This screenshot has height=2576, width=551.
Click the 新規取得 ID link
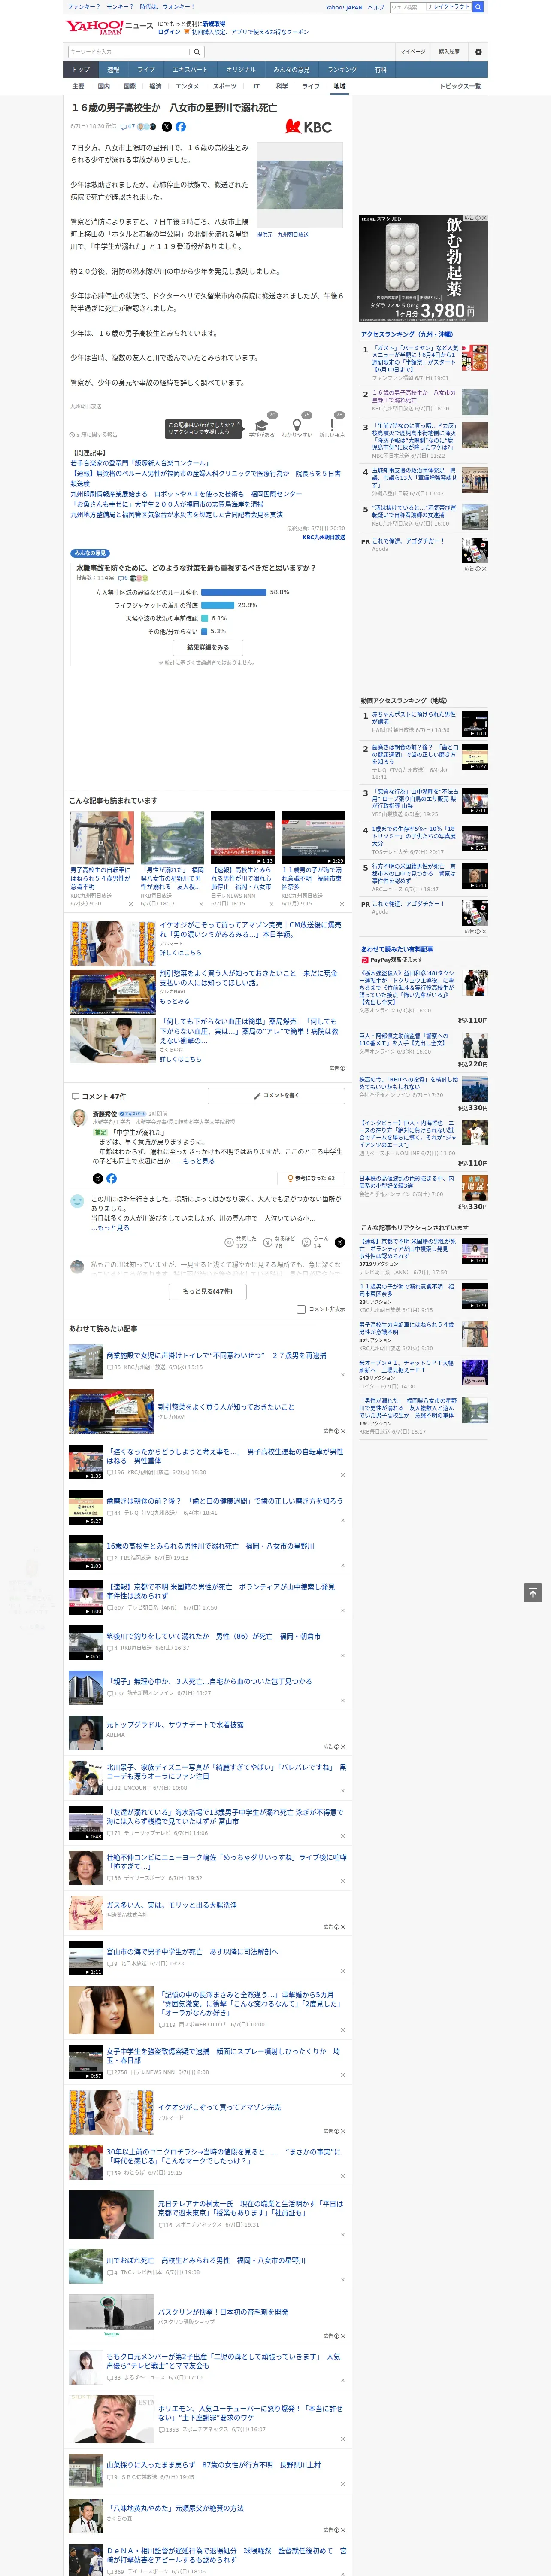[x=214, y=24]
